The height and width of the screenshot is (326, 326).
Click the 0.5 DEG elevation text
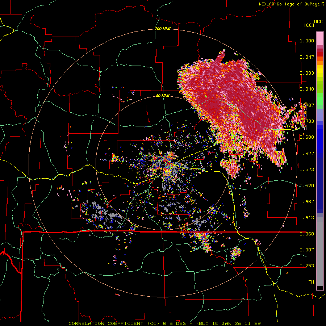coord(175,323)
